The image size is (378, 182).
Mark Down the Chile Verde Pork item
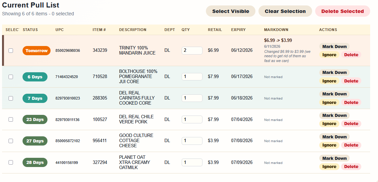tap(334, 115)
